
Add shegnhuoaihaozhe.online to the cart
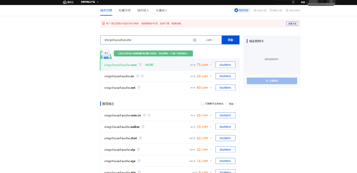point(225,127)
